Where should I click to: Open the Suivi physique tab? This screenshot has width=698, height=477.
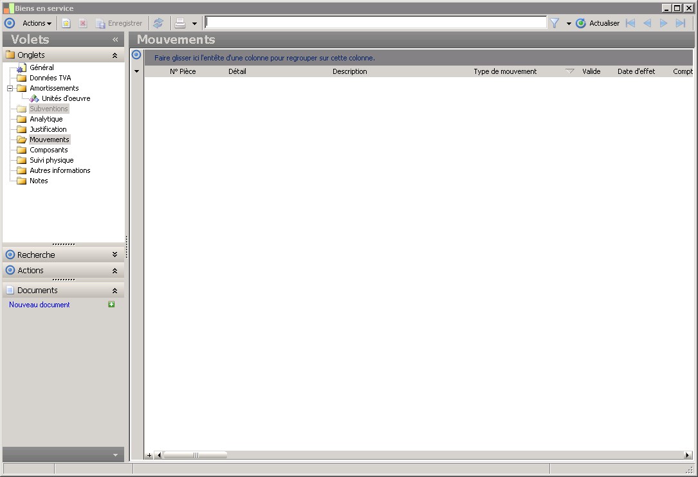pyautogui.click(x=51, y=160)
